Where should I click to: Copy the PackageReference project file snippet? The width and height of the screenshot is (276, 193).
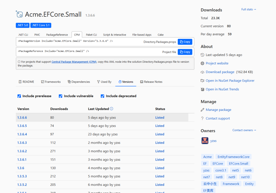tap(185, 52)
